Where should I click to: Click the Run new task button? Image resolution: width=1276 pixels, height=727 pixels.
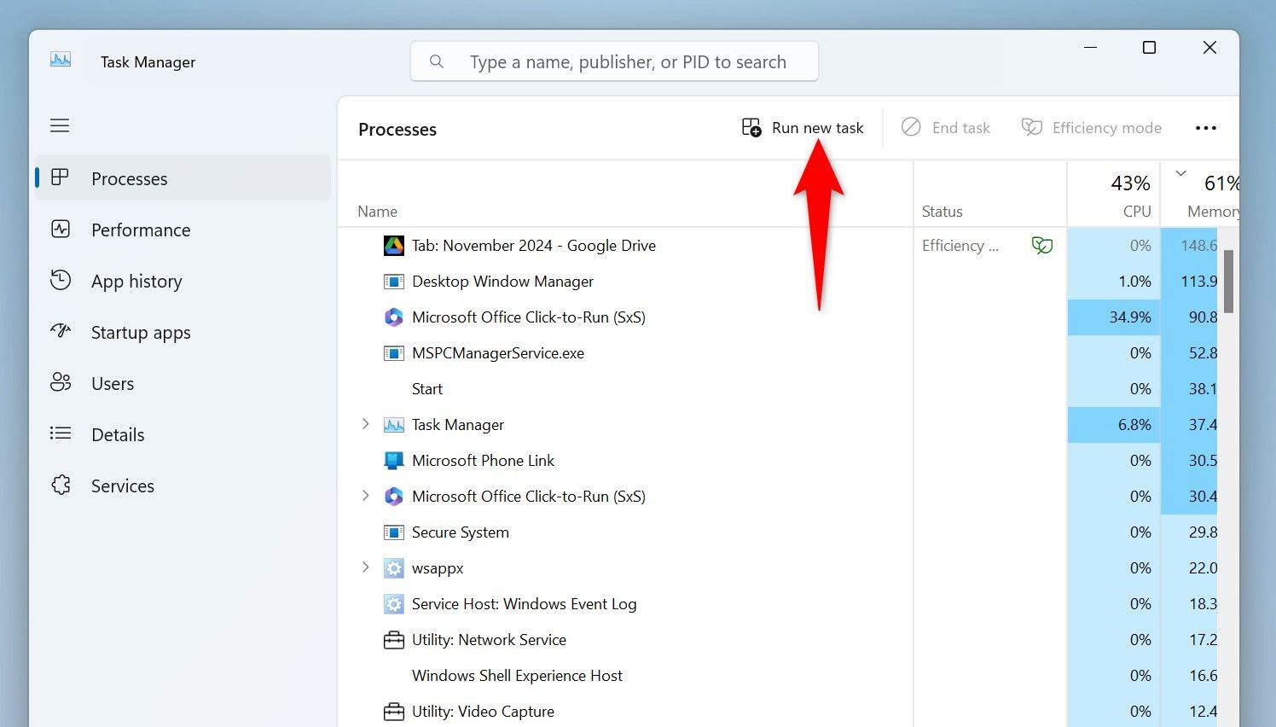point(803,128)
